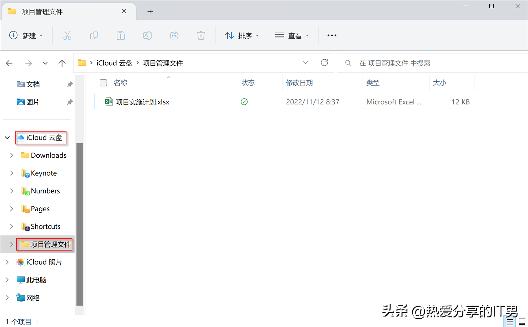The height and width of the screenshot is (327, 528).
Task: Select the 项目管理文件 window tab
Action: [x=69, y=12]
